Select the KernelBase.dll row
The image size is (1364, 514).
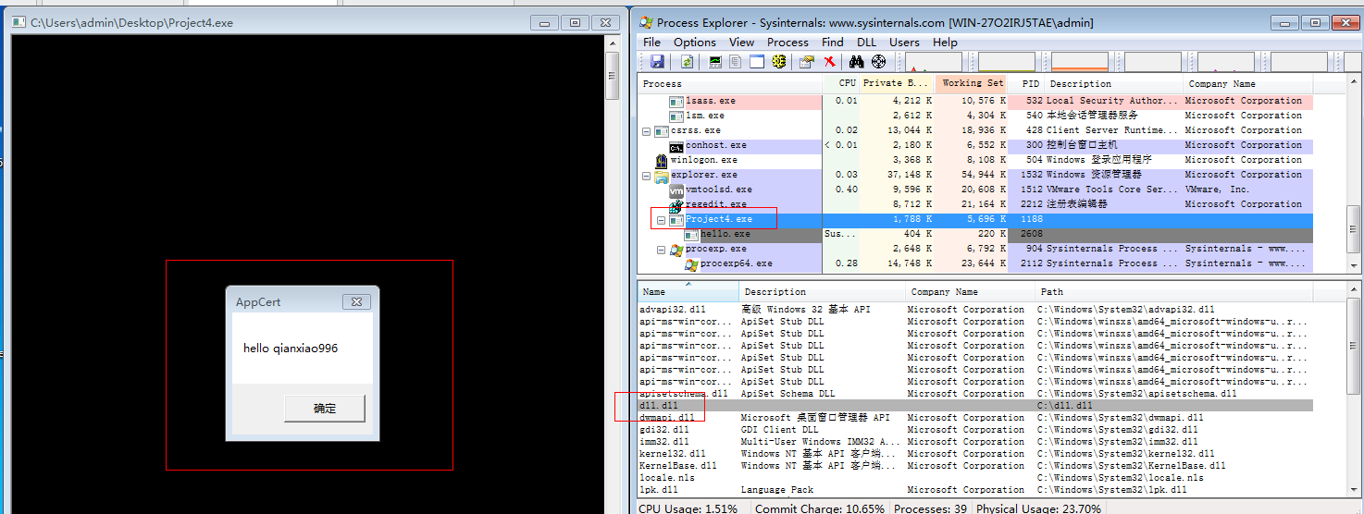[x=975, y=466]
